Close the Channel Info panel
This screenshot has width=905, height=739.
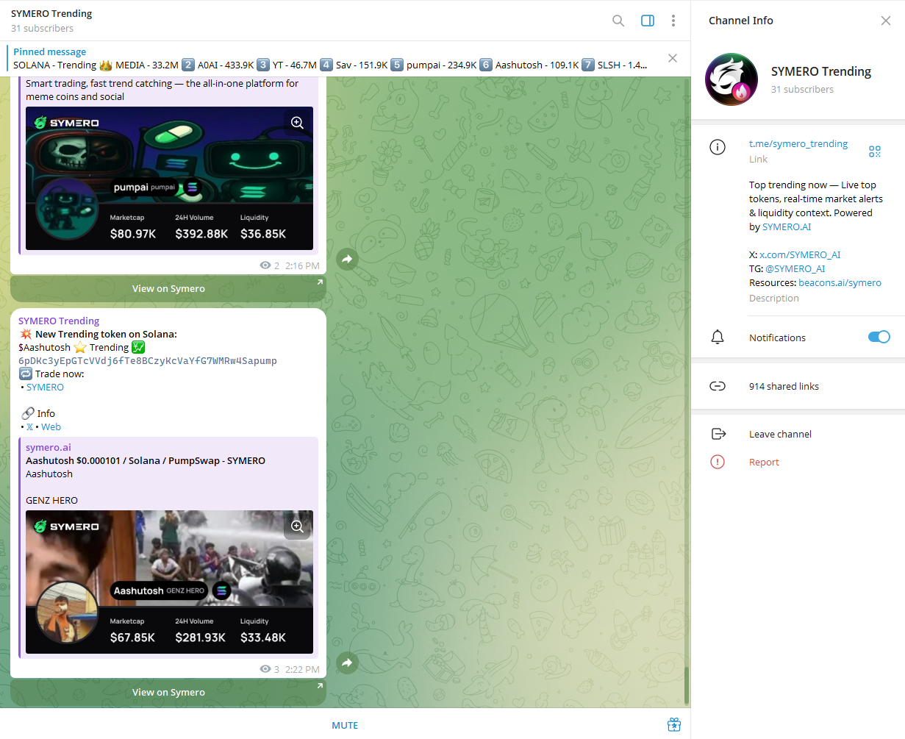(886, 21)
